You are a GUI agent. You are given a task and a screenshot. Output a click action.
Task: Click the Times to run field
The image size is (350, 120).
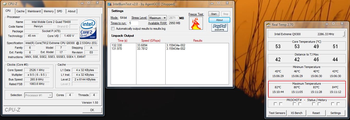[134, 23]
